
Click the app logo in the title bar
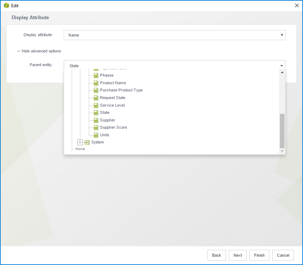pyautogui.click(x=7, y=5)
